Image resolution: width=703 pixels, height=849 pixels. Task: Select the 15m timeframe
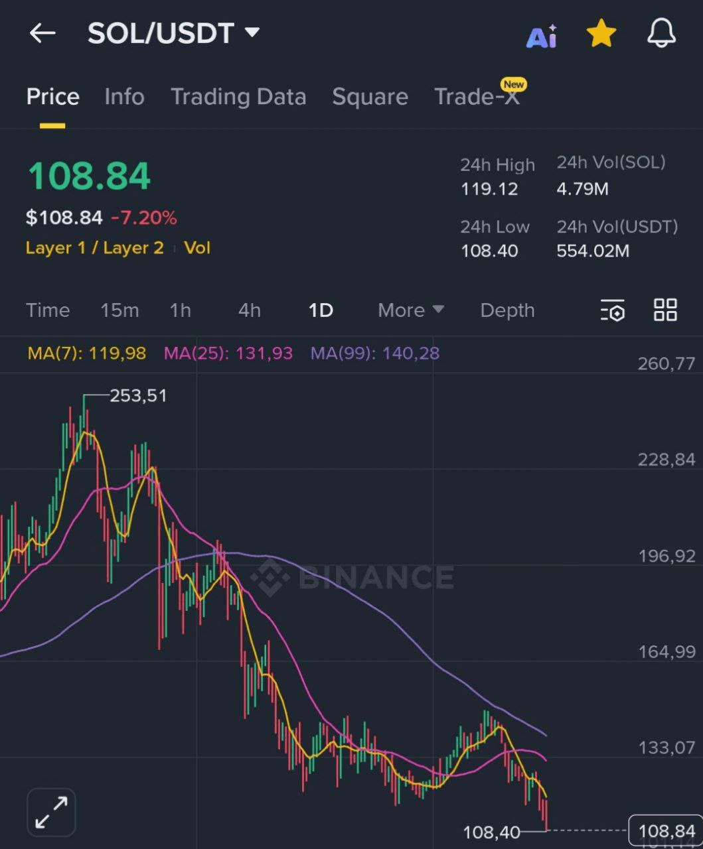pyautogui.click(x=119, y=310)
